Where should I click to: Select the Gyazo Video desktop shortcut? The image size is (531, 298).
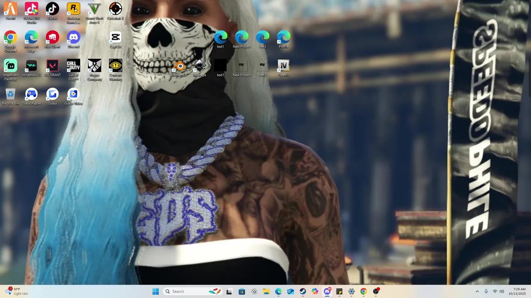coord(73,97)
